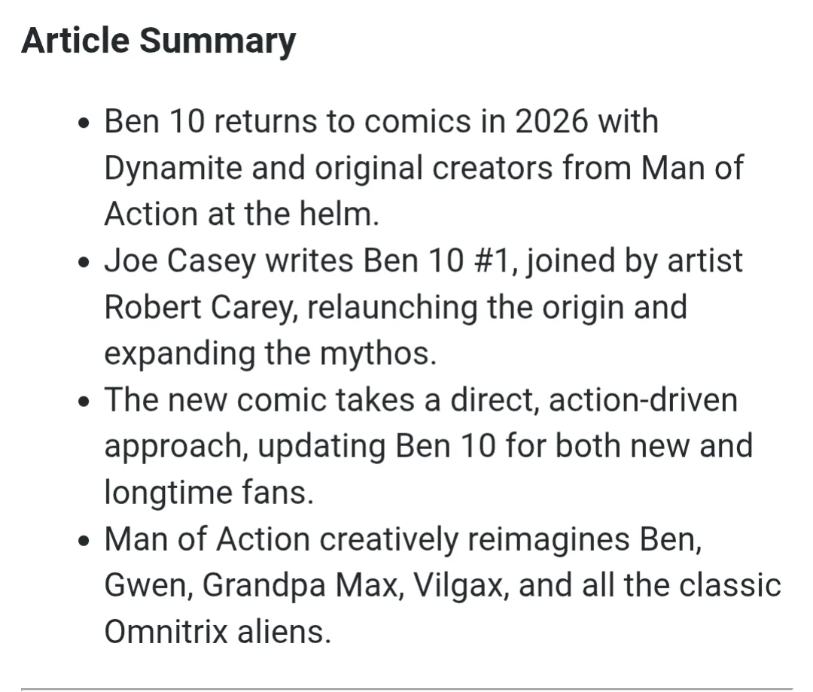Click the horizontal divider below the summary
The height and width of the screenshot is (692, 813).
406,688
